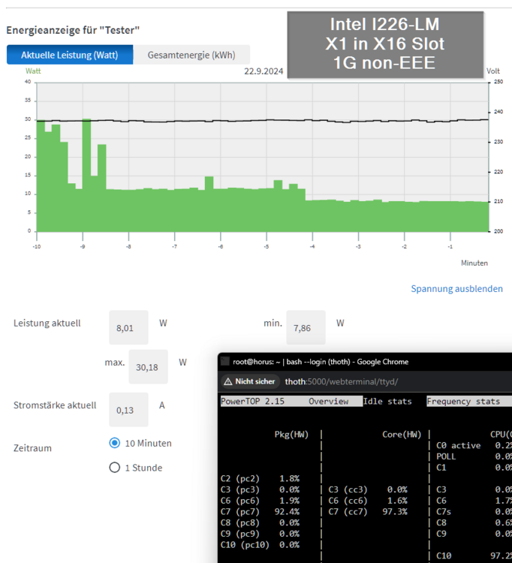Open PowerTOP Overview tab in terminal

(x=328, y=402)
